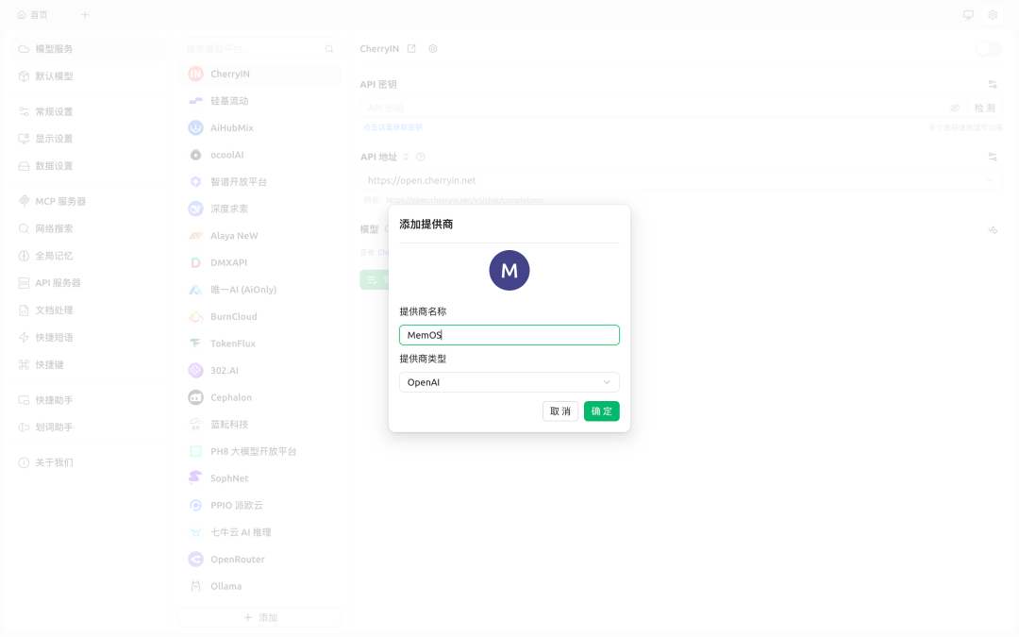Click the 添加 add provider button

coord(259,617)
